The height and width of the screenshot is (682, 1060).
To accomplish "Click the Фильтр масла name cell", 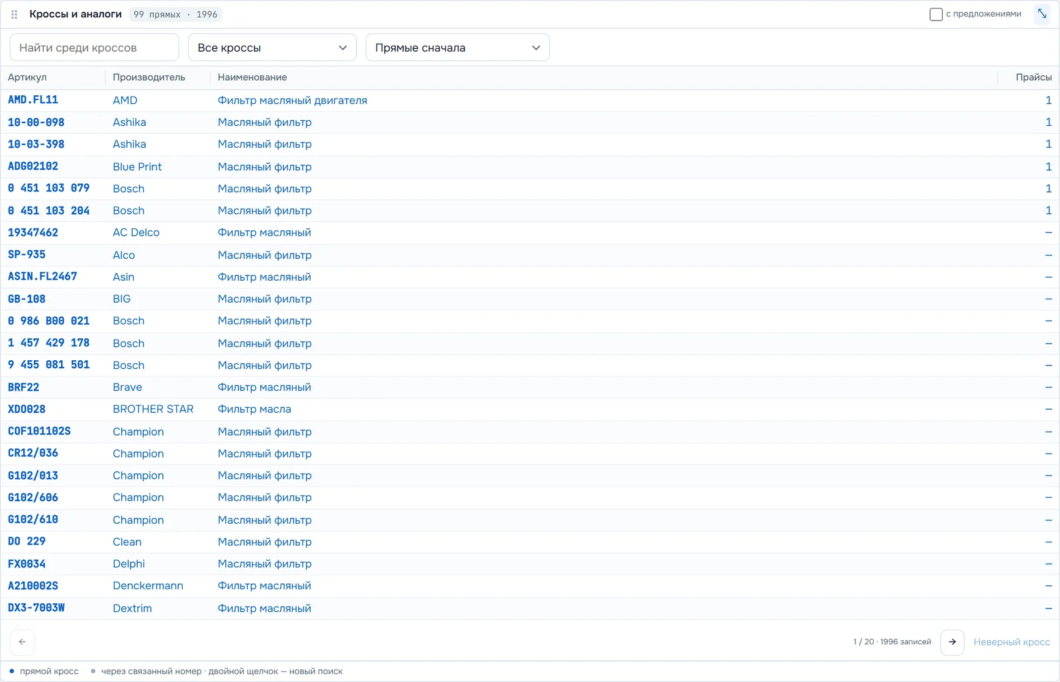I will (x=254, y=409).
